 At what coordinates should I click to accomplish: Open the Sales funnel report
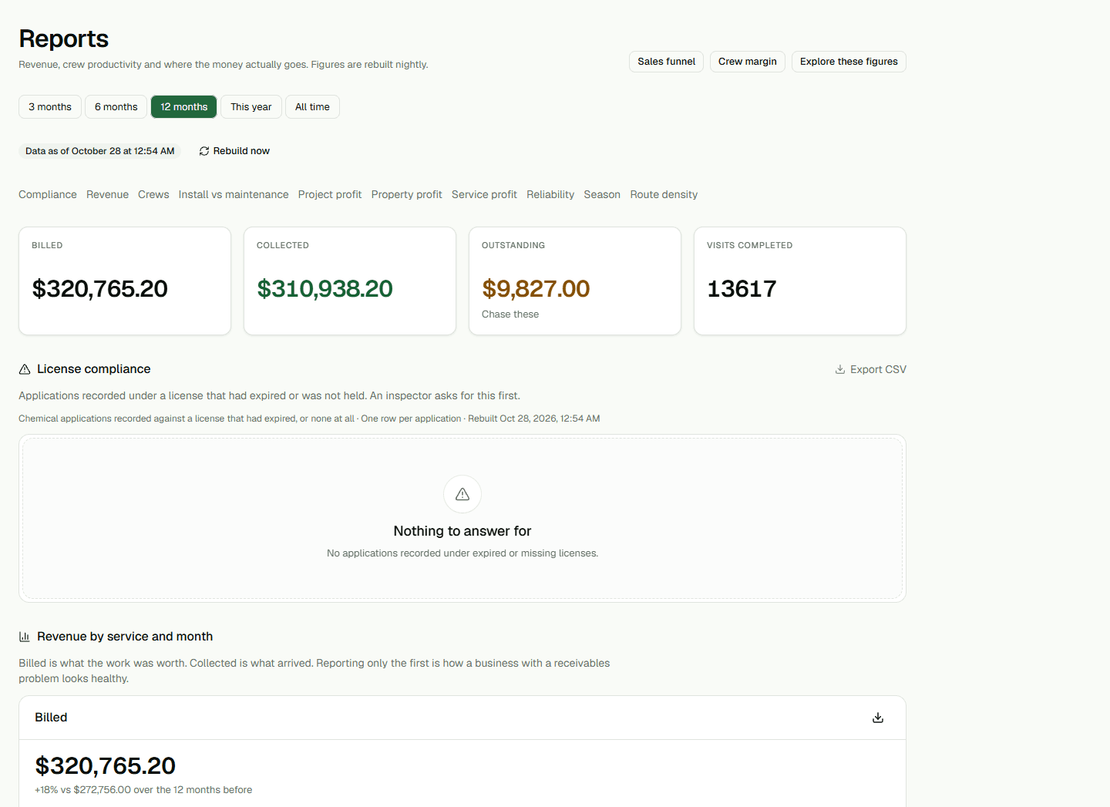point(666,62)
